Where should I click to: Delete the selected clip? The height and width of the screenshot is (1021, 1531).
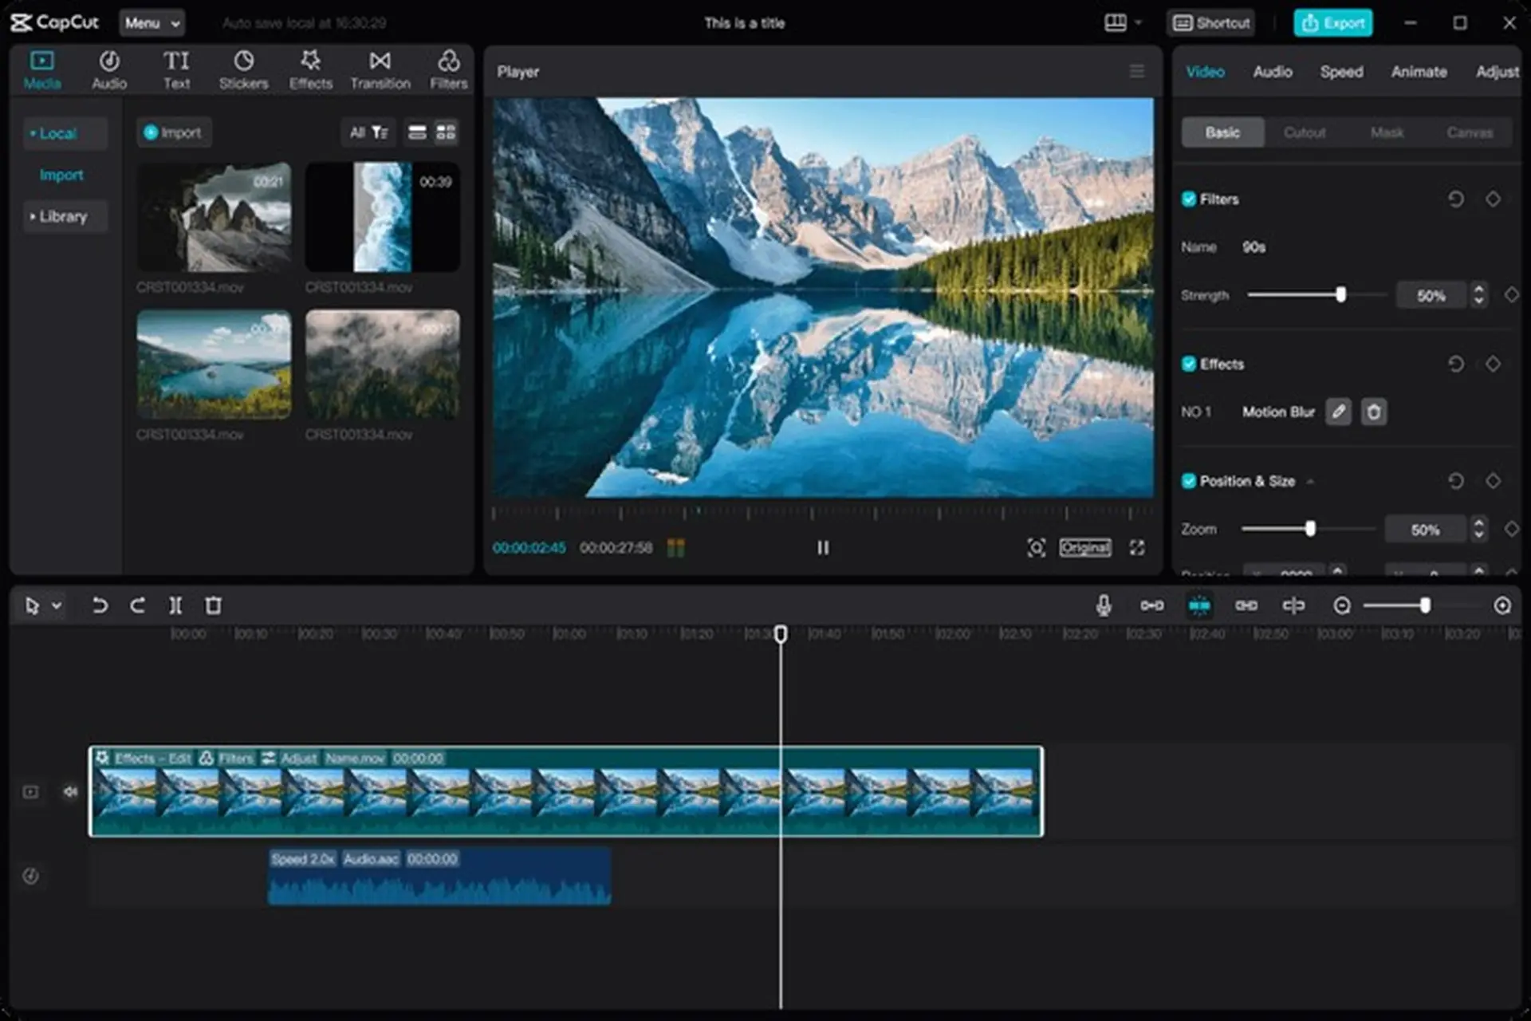pos(213,605)
